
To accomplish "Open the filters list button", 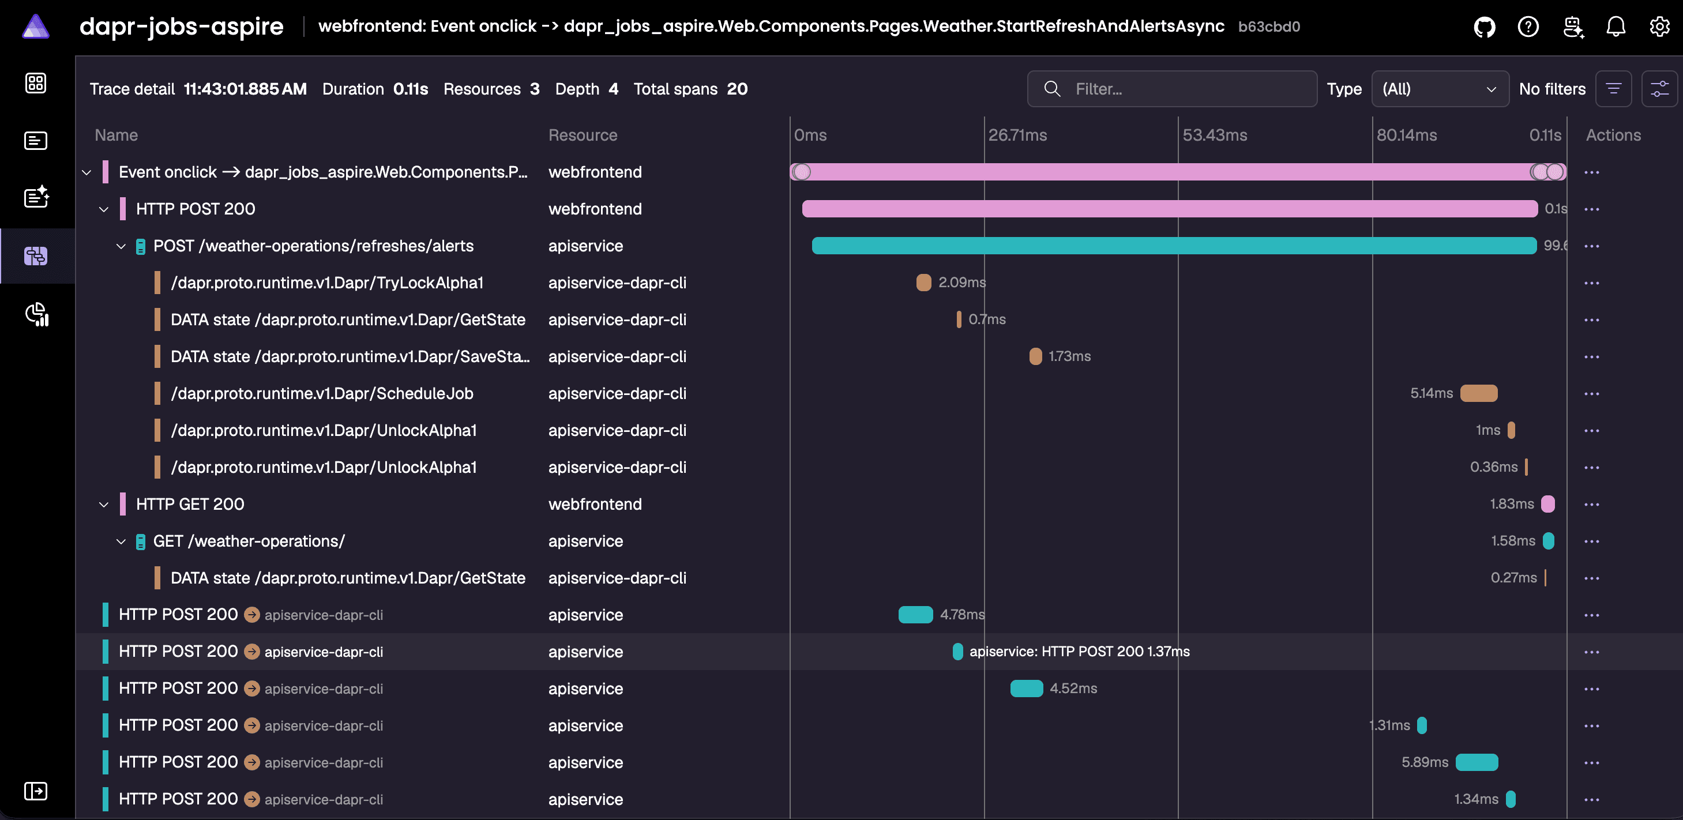I will coord(1613,89).
